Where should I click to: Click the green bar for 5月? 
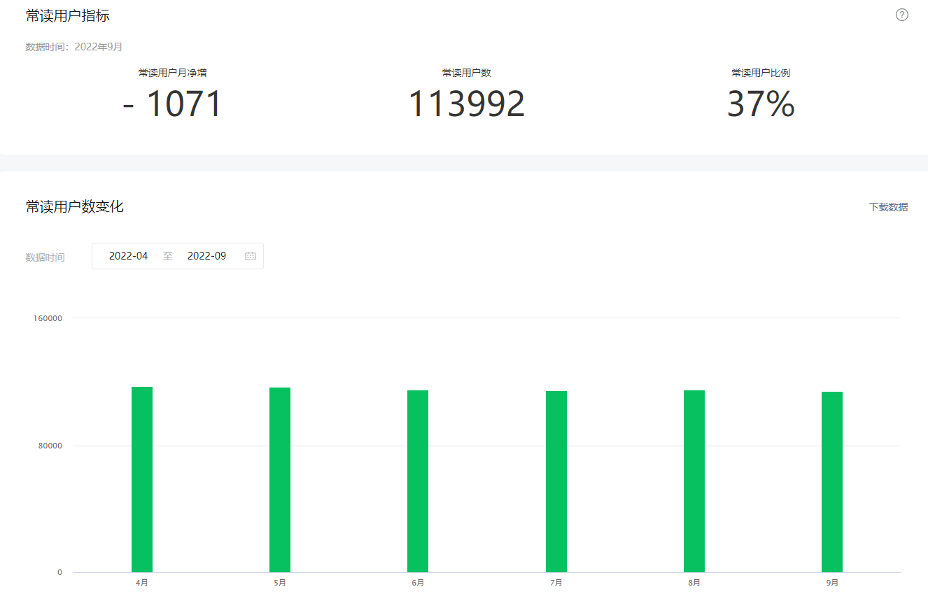[280, 480]
